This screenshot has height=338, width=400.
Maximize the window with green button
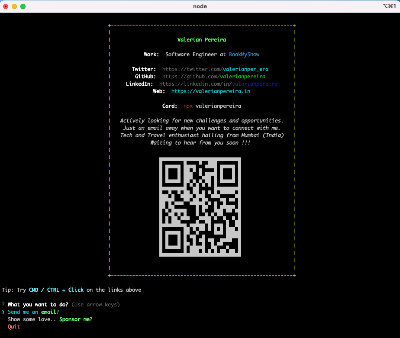23,6
